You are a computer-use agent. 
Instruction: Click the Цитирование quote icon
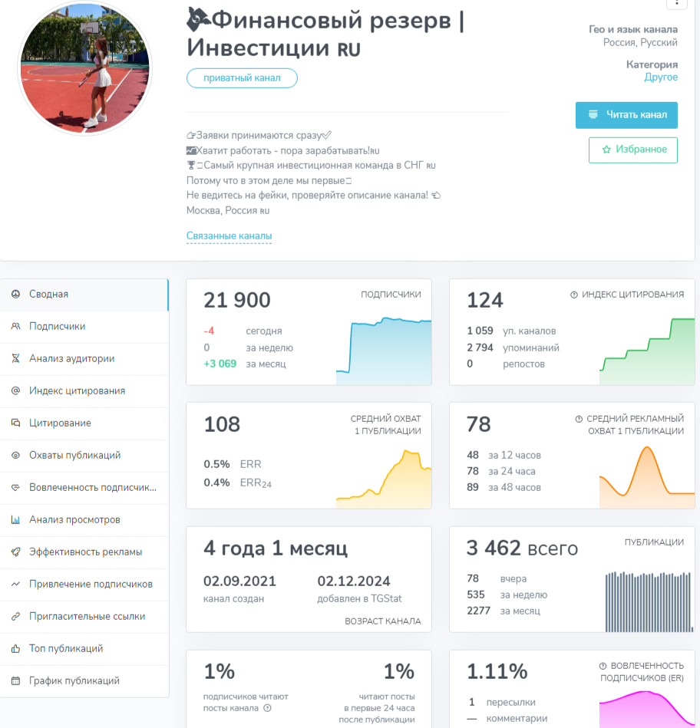click(16, 423)
